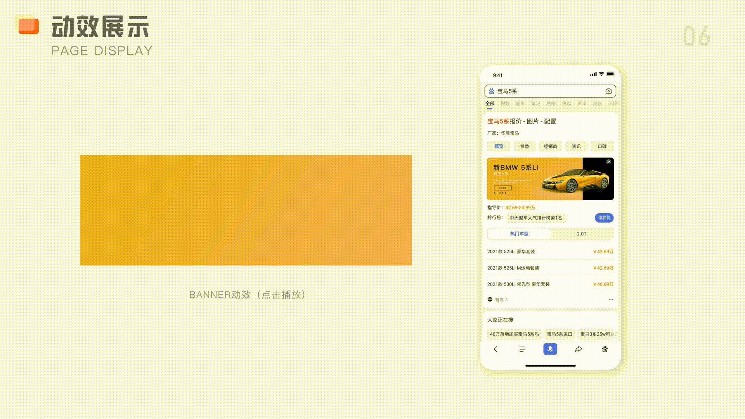Select the 口碑 chip
The image size is (745, 419).
click(602, 146)
